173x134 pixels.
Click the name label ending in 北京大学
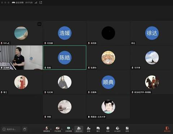[98, 117]
